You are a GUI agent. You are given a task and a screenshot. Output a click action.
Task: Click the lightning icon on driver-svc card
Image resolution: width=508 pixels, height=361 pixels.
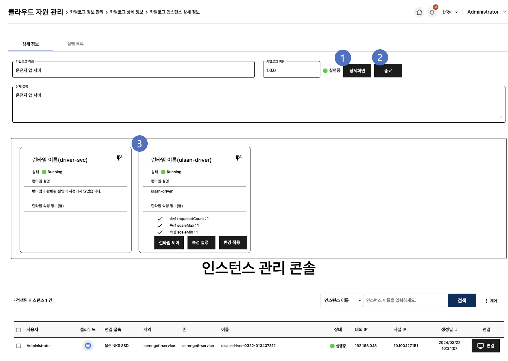pyautogui.click(x=119, y=158)
